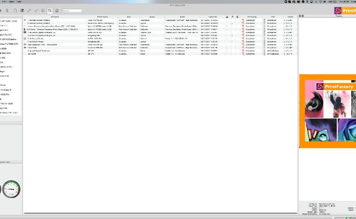
Task: Click inside the Search input field
Action: pos(72,10)
